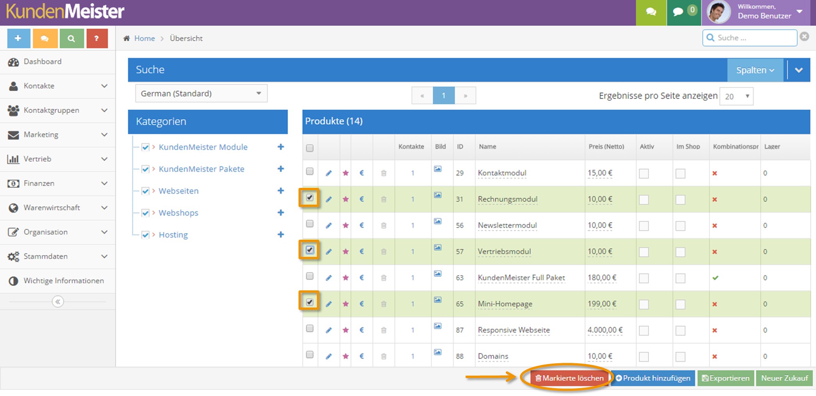This screenshot has width=816, height=396.
Task: Go to the next page with the » button
Action: (465, 95)
